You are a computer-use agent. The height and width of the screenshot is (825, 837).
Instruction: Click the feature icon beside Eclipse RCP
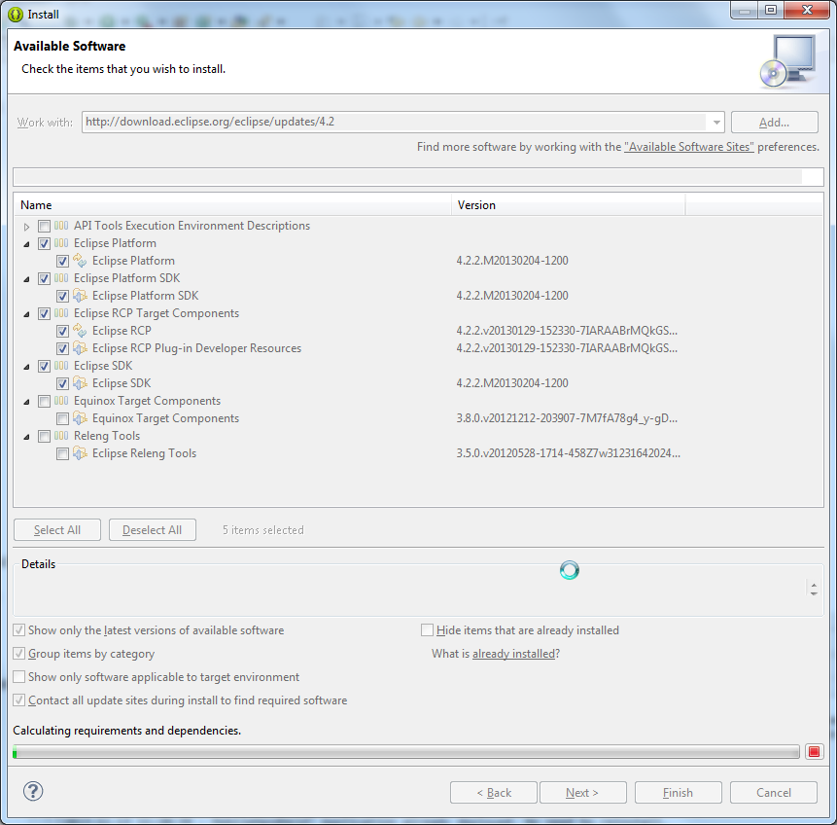(80, 331)
